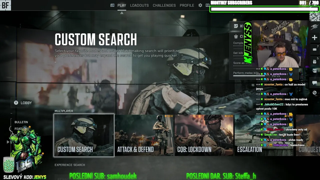Click the arrow marker left of side menu

point(8,142)
